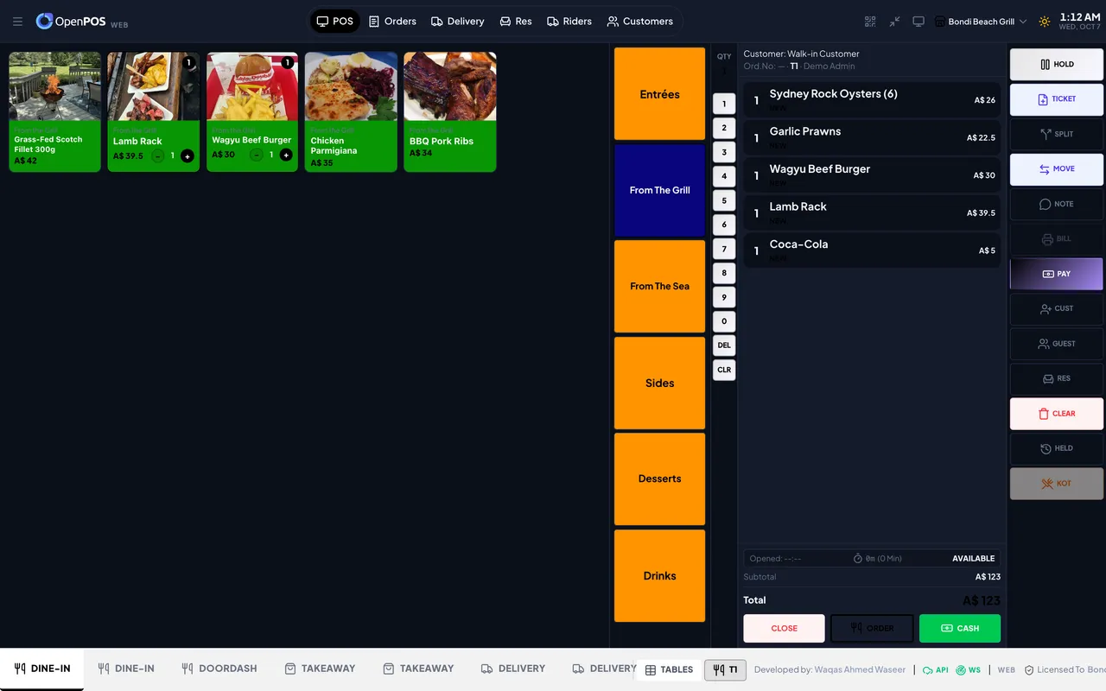Tap the DEL key on quantity pad
Screen dimensions: 1106x691
point(724,345)
